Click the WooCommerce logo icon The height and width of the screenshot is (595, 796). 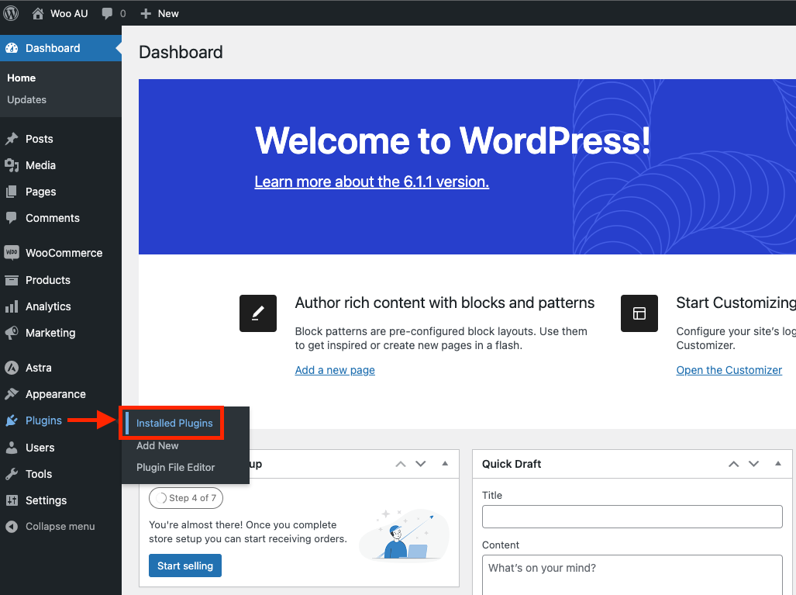coord(11,253)
